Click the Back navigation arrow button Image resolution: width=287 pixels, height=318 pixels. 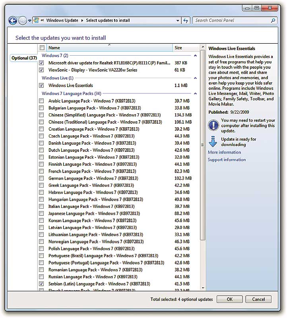point(13,21)
